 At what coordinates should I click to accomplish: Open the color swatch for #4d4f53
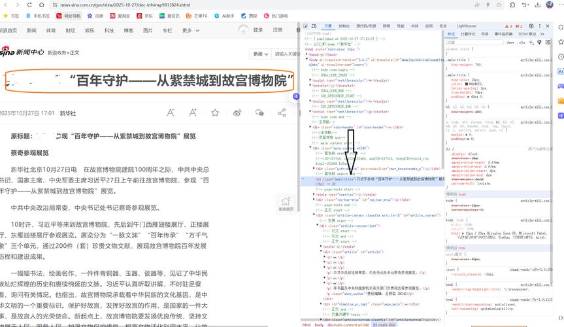(x=466, y=84)
